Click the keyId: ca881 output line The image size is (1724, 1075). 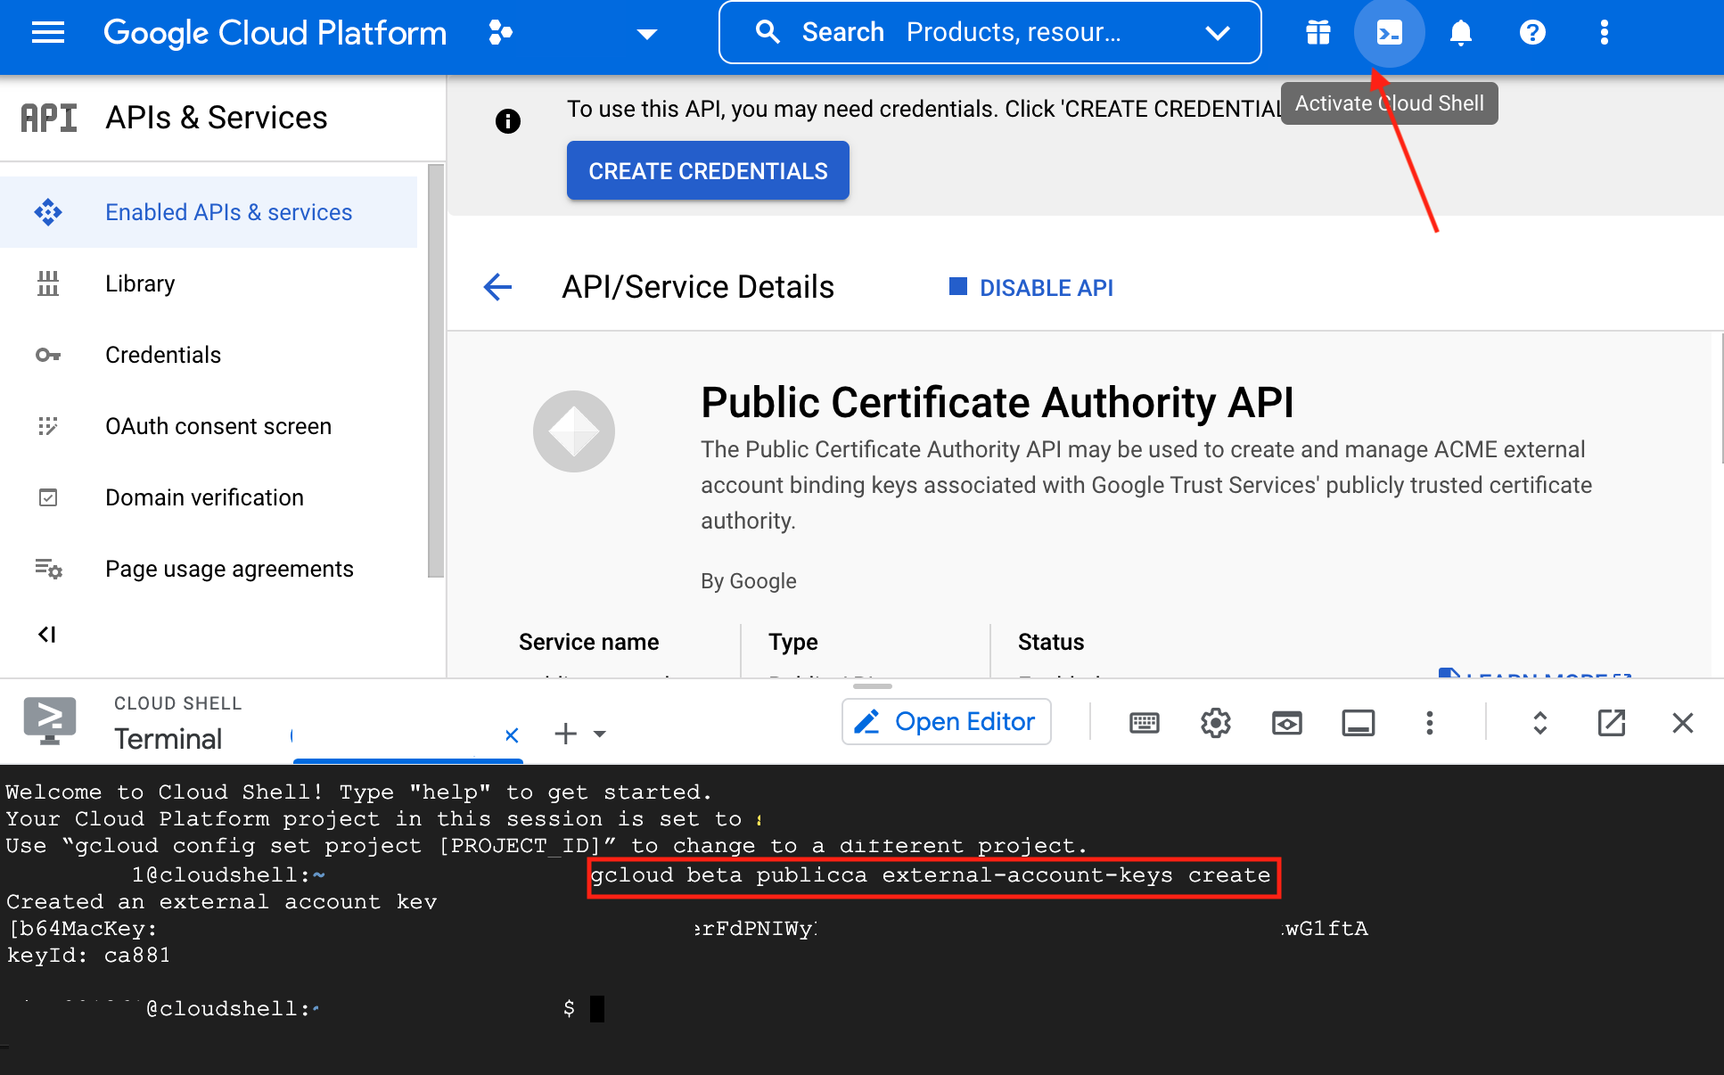click(x=87, y=955)
